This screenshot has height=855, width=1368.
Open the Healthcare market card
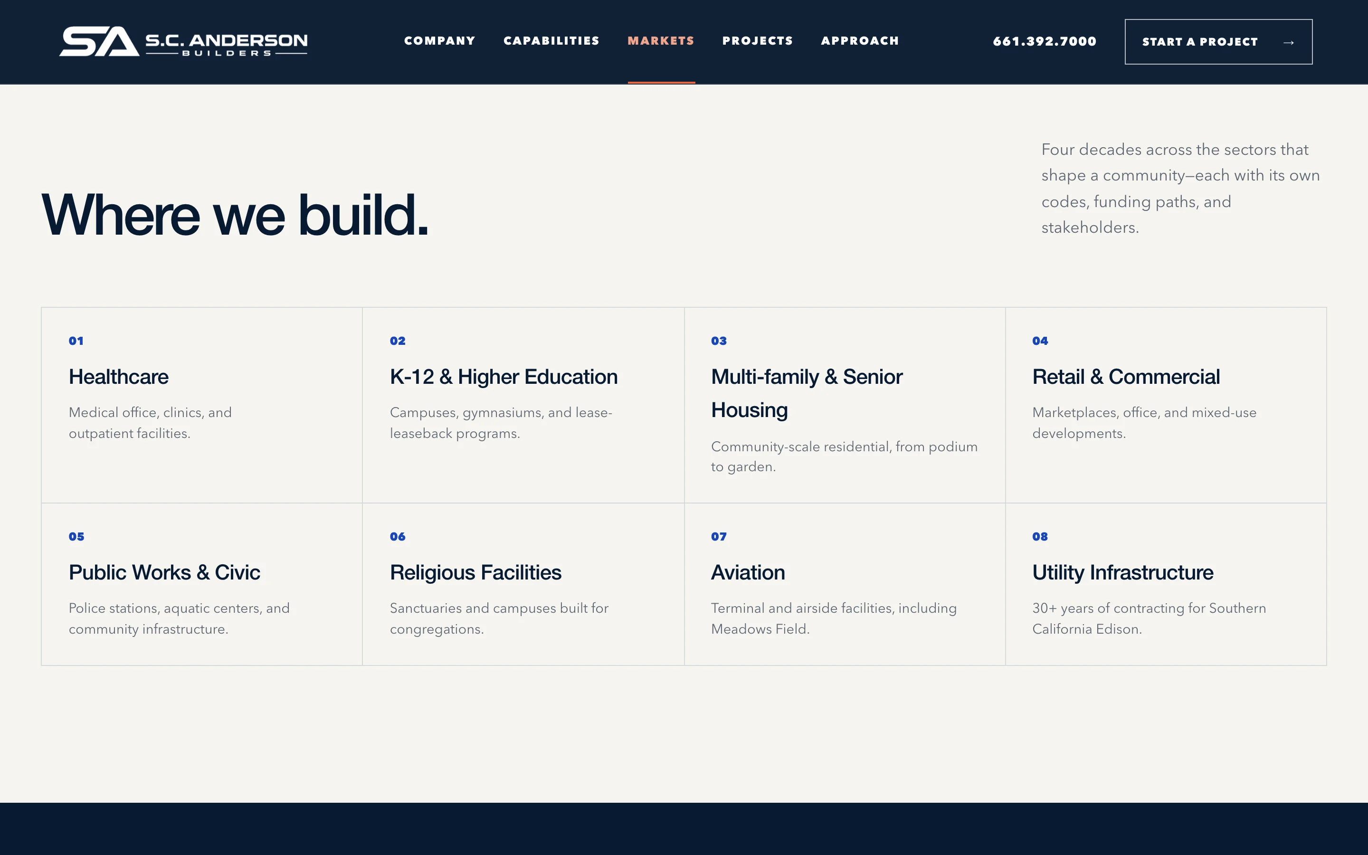click(202, 405)
